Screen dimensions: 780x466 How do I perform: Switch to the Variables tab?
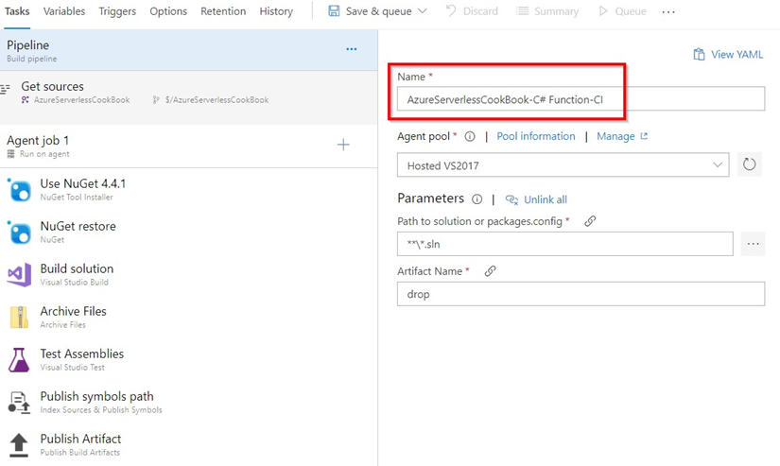tap(64, 11)
